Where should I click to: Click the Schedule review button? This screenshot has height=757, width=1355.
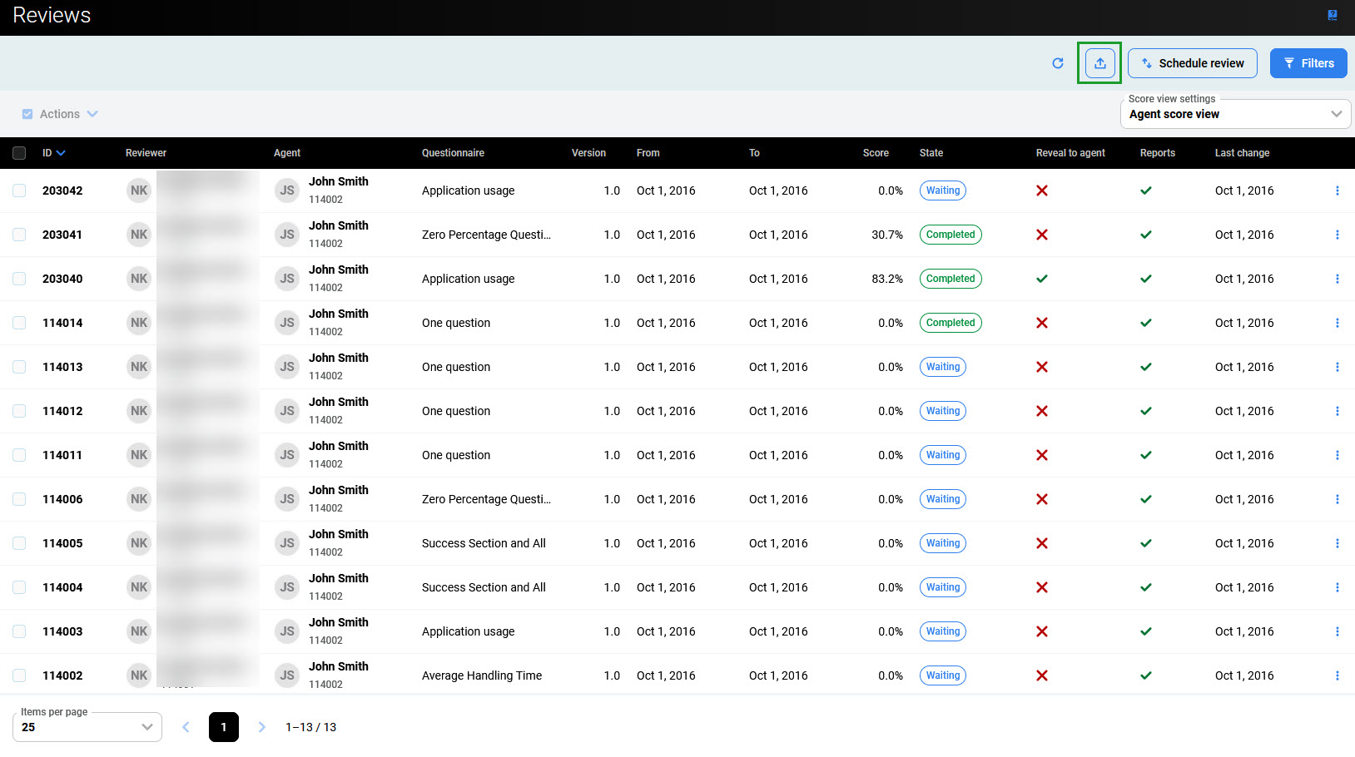click(x=1192, y=63)
